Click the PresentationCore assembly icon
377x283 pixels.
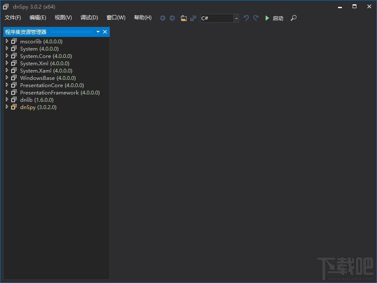tap(14, 85)
